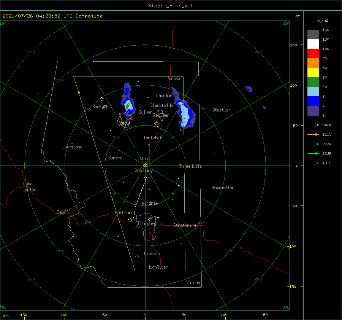Viewport: 342px width, 320px height.
Task: Click the Airdrie city label
Action: [x=150, y=203]
